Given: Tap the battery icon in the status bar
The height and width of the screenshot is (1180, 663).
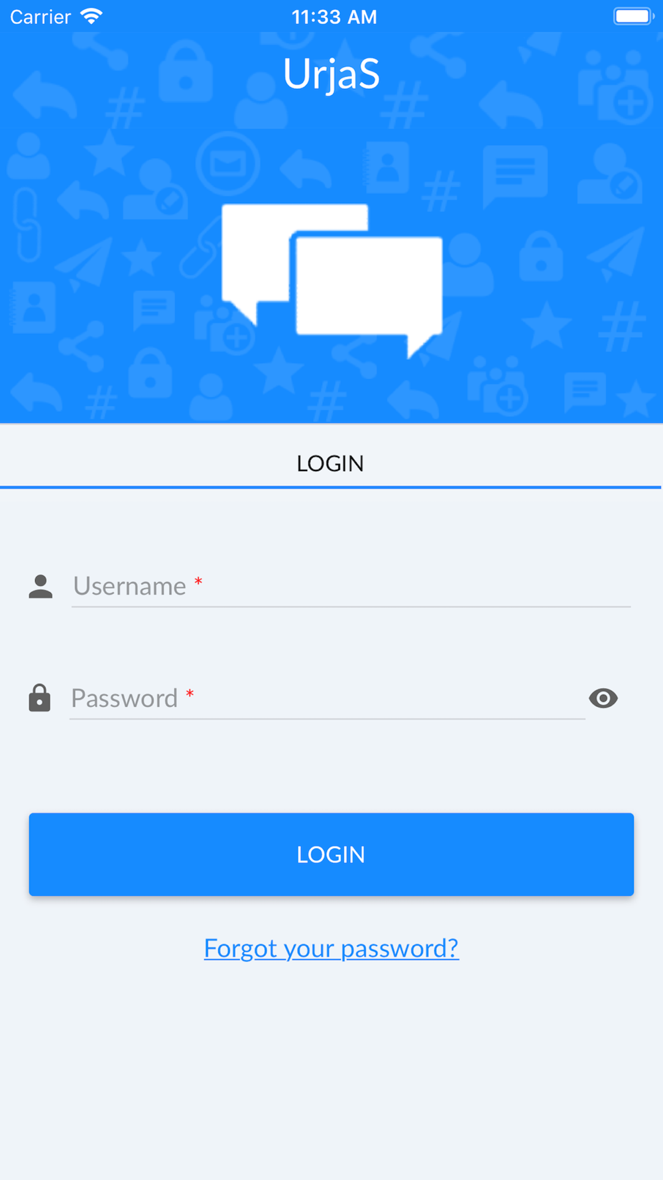Looking at the screenshot, I should [x=634, y=16].
